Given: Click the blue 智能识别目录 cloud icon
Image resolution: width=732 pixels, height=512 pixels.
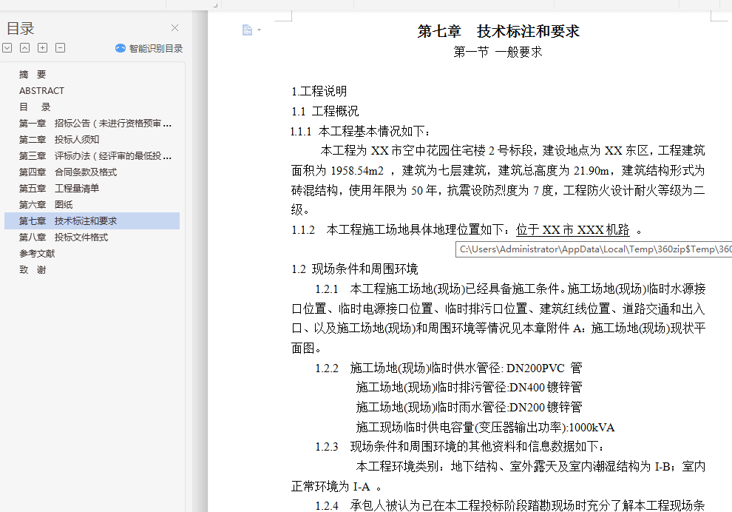Looking at the screenshot, I should click(x=121, y=48).
